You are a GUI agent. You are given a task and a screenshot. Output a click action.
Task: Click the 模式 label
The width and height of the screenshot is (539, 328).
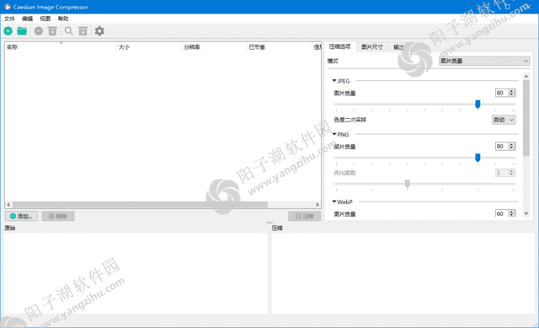click(333, 61)
